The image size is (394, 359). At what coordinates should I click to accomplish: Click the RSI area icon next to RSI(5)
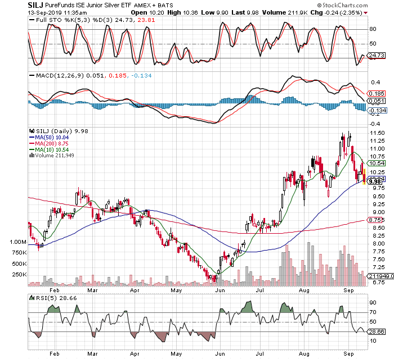(32, 298)
